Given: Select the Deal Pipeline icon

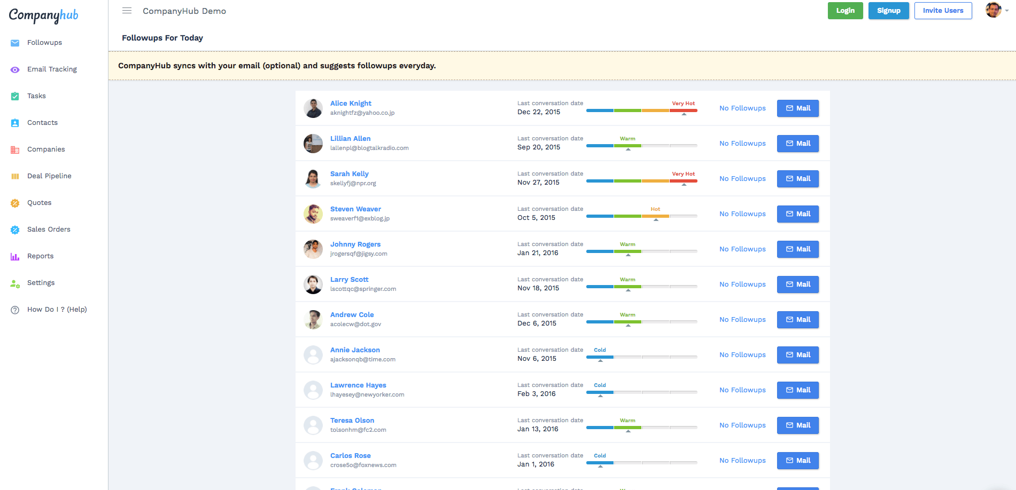Looking at the screenshot, I should click(x=15, y=176).
